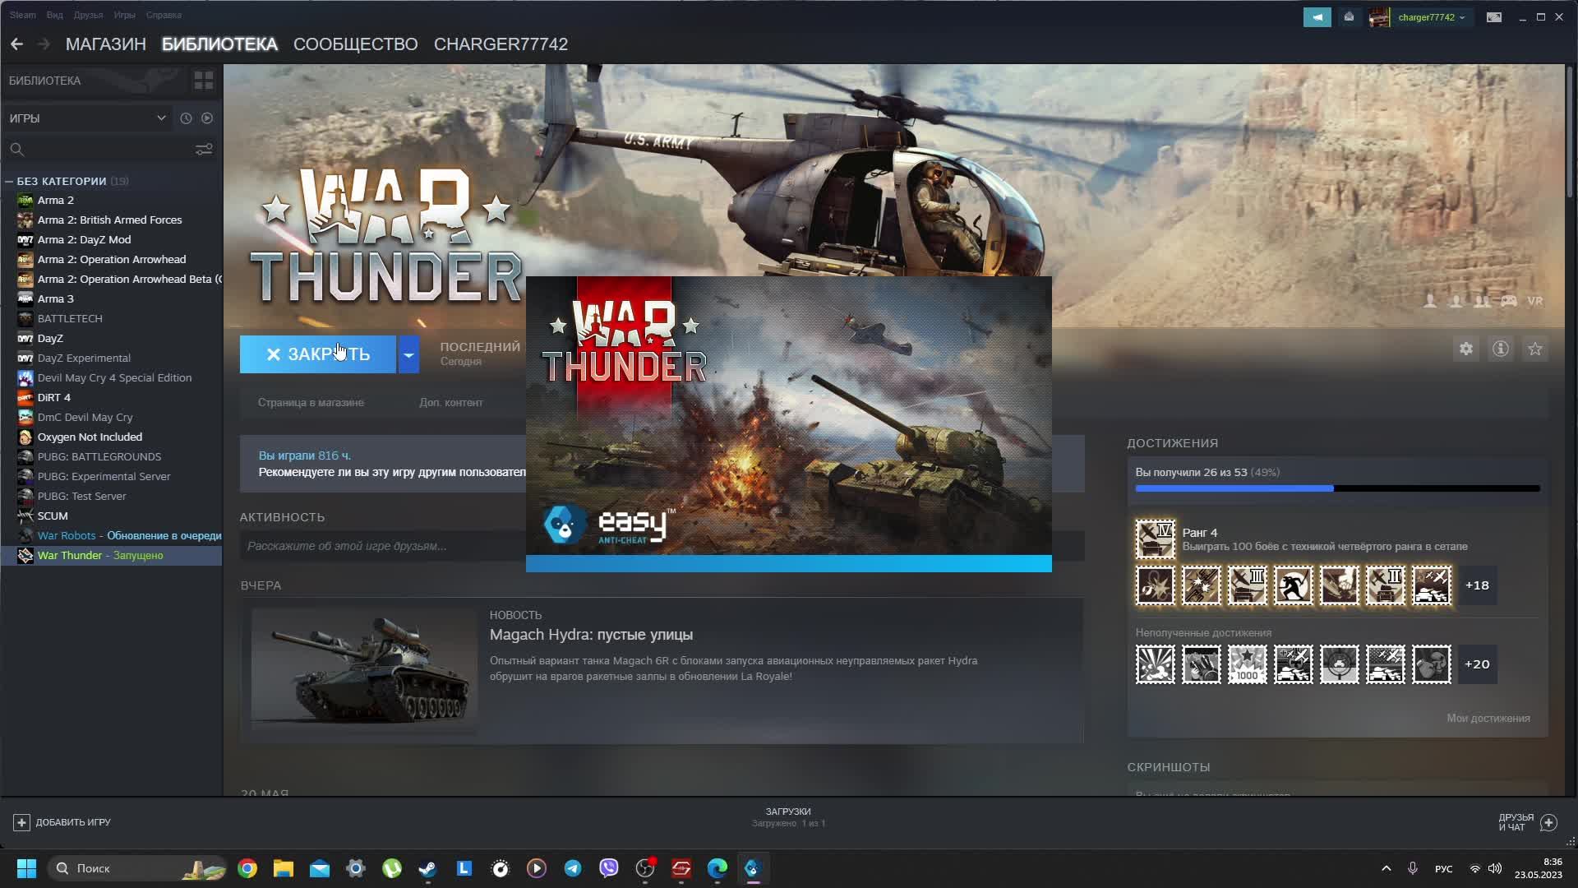Click the achievements progress bar
Image resolution: width=1578 pixels, height=888 pixels.
[x=1336, y=488]
